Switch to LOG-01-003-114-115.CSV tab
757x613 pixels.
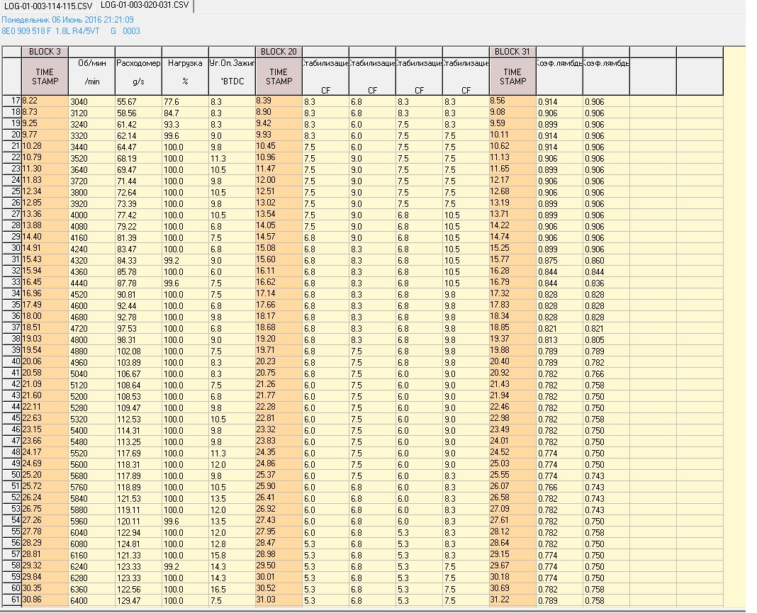(x=47, y=6)
